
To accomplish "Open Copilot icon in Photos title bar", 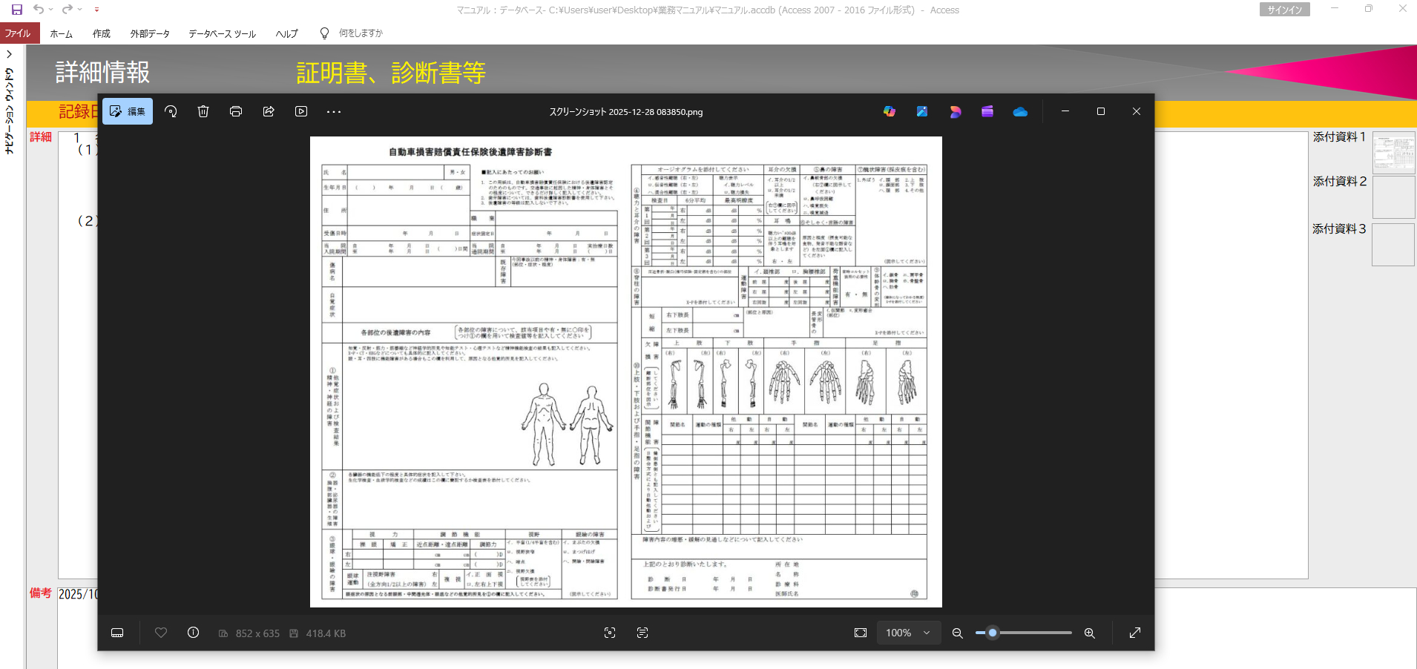I will coord(890,111).
